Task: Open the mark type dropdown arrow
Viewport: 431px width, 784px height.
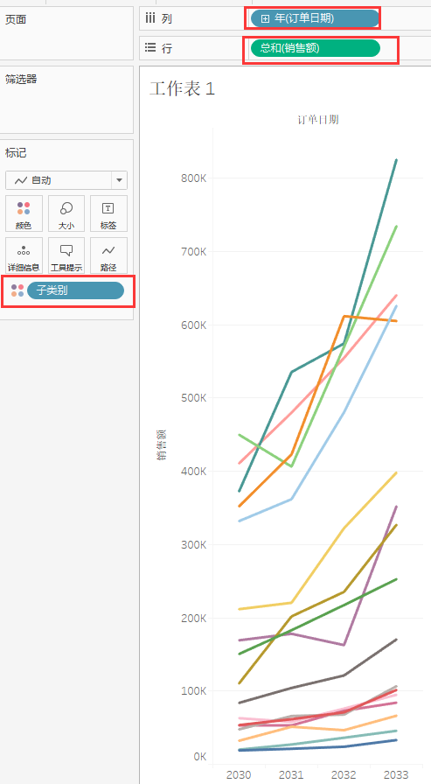Action: point(119,180)
